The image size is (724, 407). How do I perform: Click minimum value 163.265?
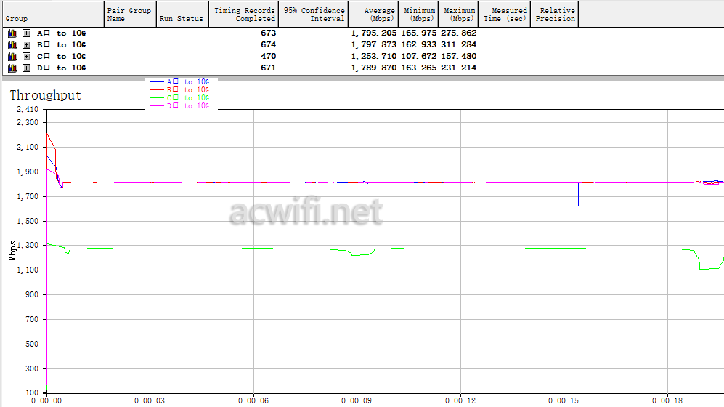pyautogui.click(x=419, y=68)
